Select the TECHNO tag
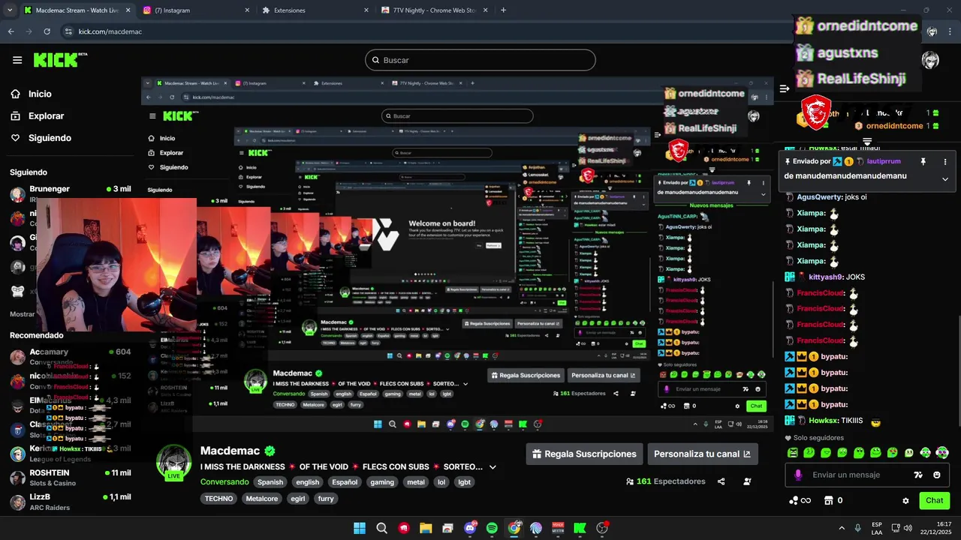The width and height of the screenshot is (961, 540). pyautogui.click(x=218, y=499)
